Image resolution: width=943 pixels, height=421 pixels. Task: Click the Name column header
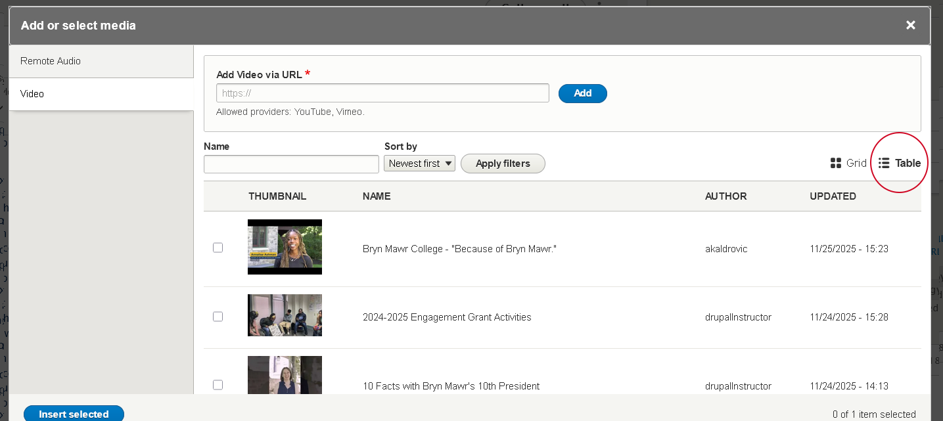tap(377, 196)
